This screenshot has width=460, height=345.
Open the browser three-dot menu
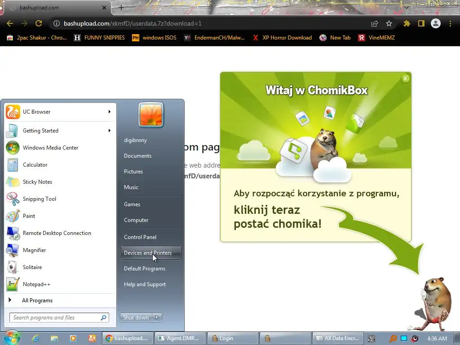point(450,23)
